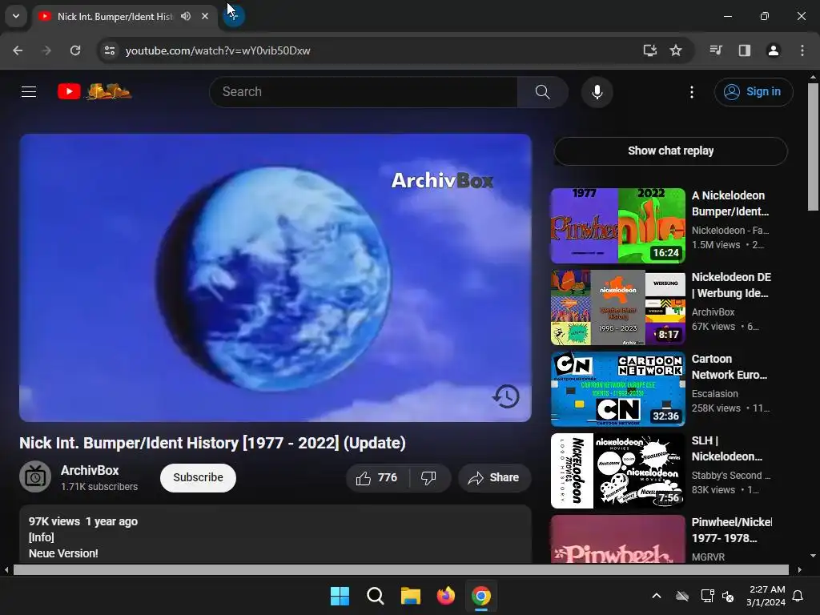Open Chrome three-dot menu
Image resolution: width=820 pixels, height=615 pixels.
(802, 50)
